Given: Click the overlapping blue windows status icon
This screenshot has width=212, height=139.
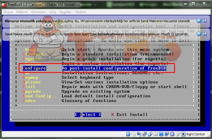Looking at the screenshot, I should (x=167, y=134).
